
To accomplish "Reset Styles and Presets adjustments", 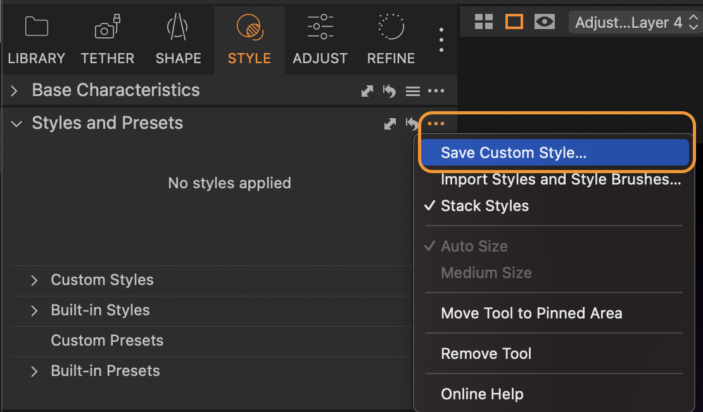I will tap(412, 124).
